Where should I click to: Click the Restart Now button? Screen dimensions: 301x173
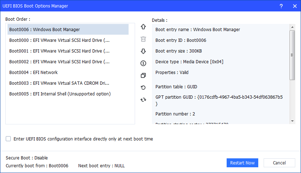pyautogui.click(x=242, y=163)
